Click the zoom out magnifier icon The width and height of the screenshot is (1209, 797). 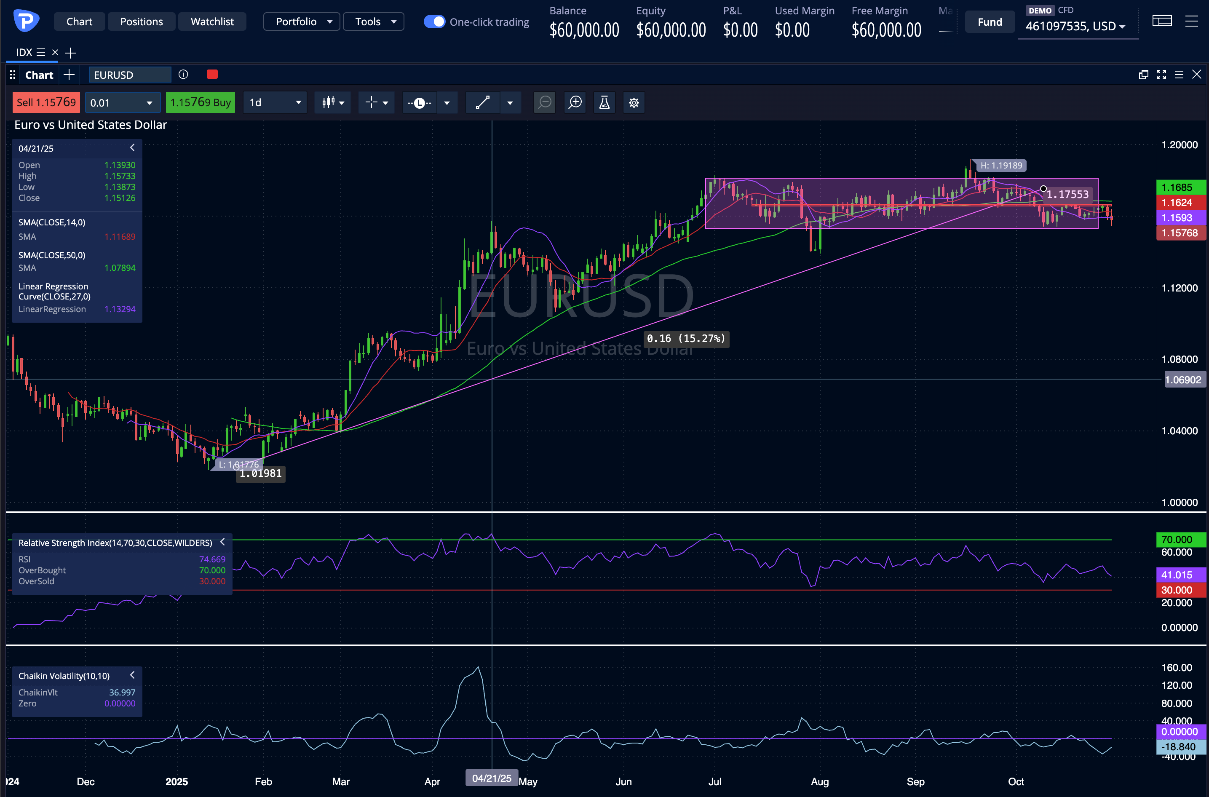(545, 103)
